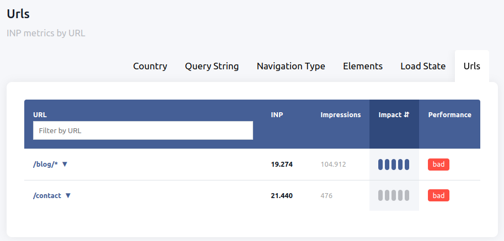
Task: Click the bad performance badge for /contact
Action: [x=438, y=195]
